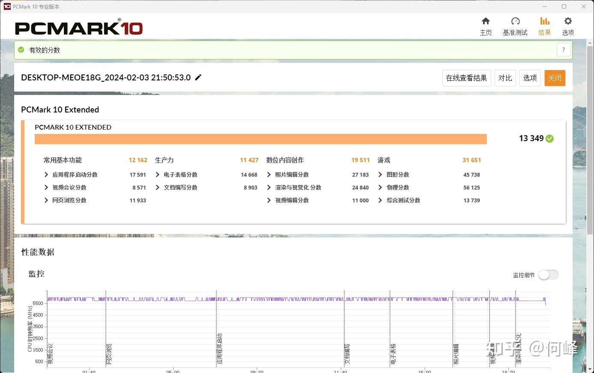Click the 应用程序启动分数 value 17 591

tap(138, 175)
